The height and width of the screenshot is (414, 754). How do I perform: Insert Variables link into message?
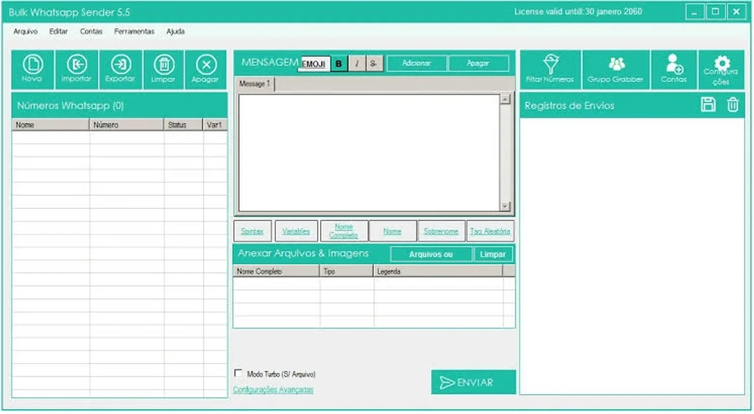tap(296, 231)
